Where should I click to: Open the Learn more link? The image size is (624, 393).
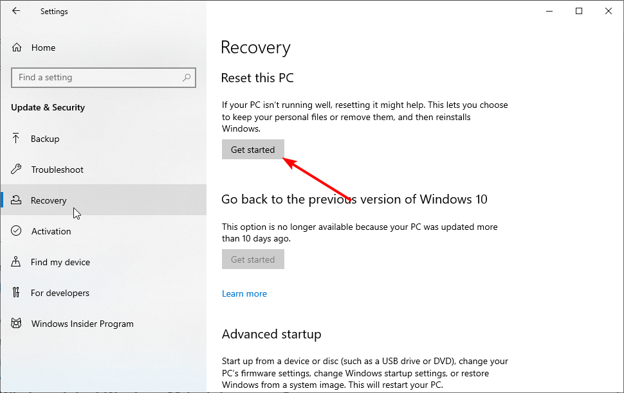[x=244, y=293]
